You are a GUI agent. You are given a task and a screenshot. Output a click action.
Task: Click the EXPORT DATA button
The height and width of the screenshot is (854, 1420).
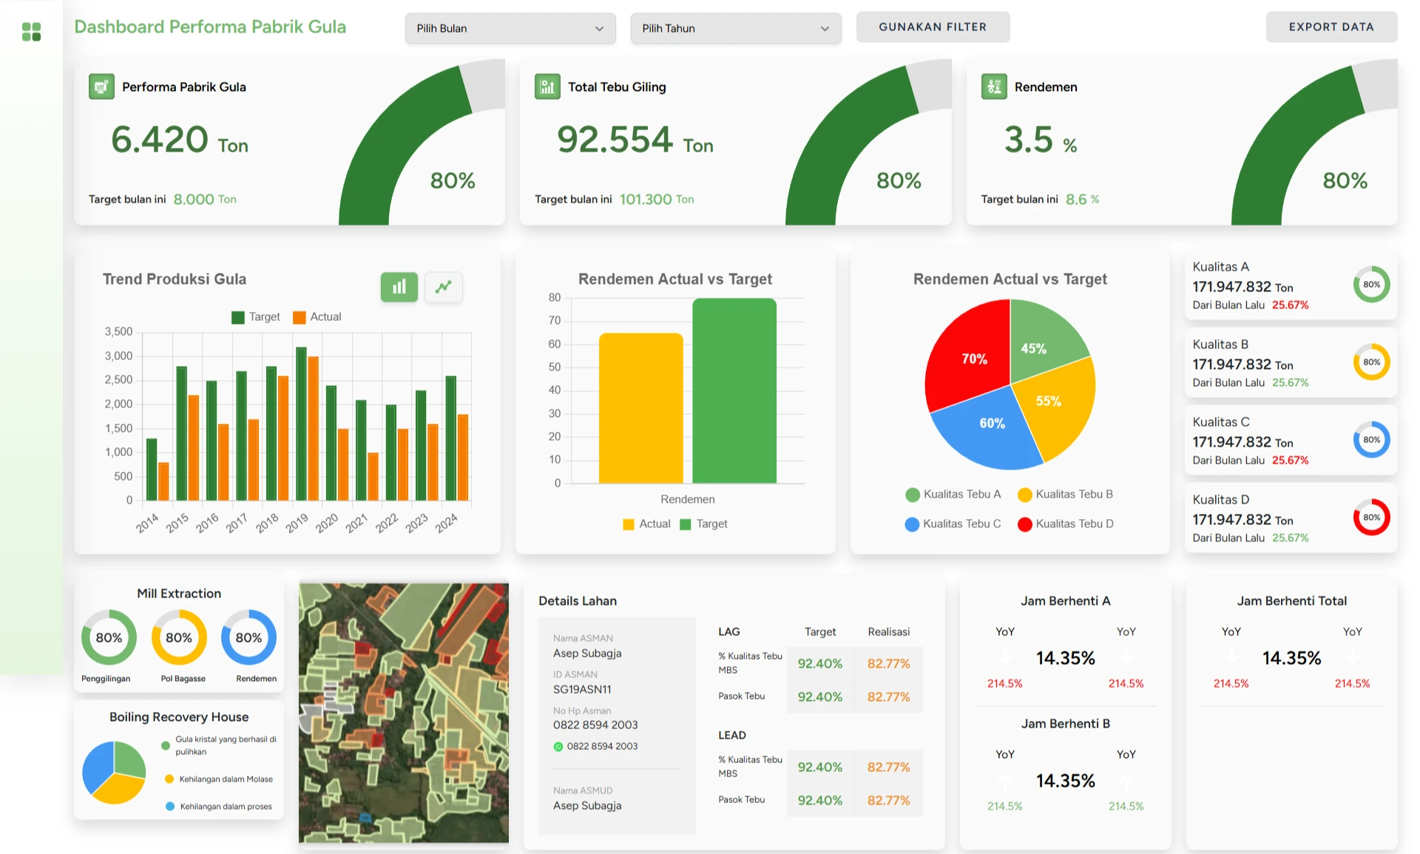coord(1331,27)
